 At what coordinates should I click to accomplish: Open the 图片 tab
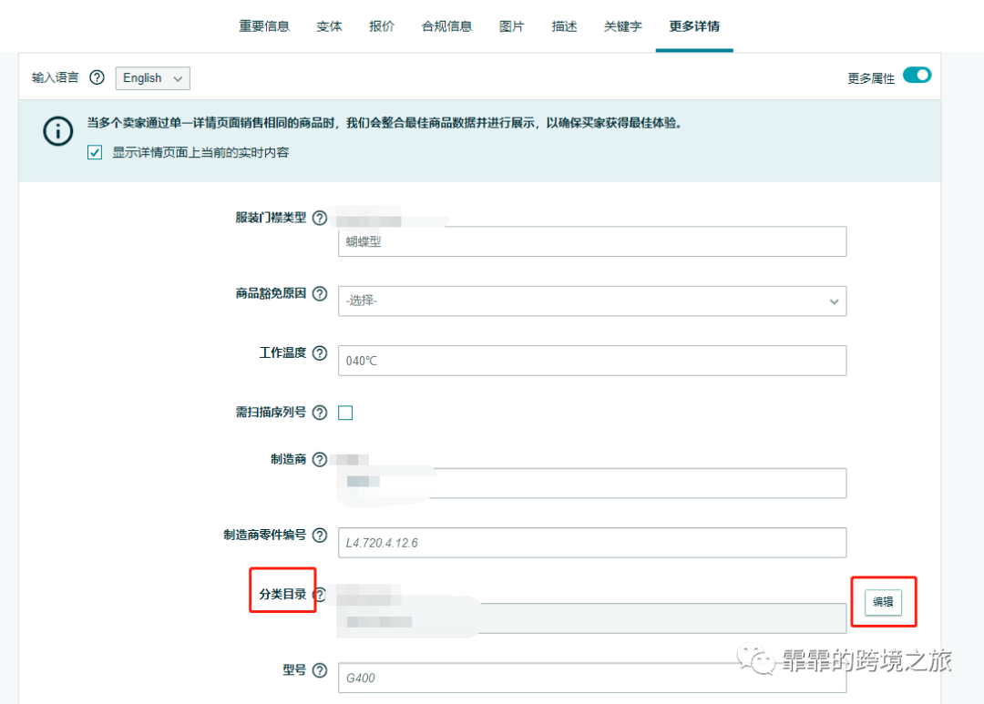coord(512,26)
